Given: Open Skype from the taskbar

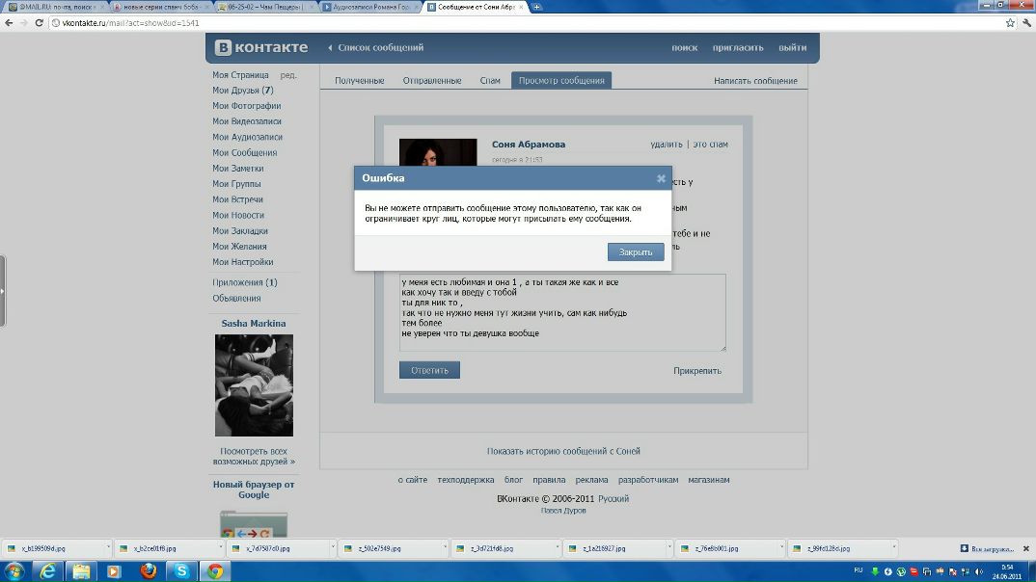Looking at the screenshot, I should click(x=181, y=571).
